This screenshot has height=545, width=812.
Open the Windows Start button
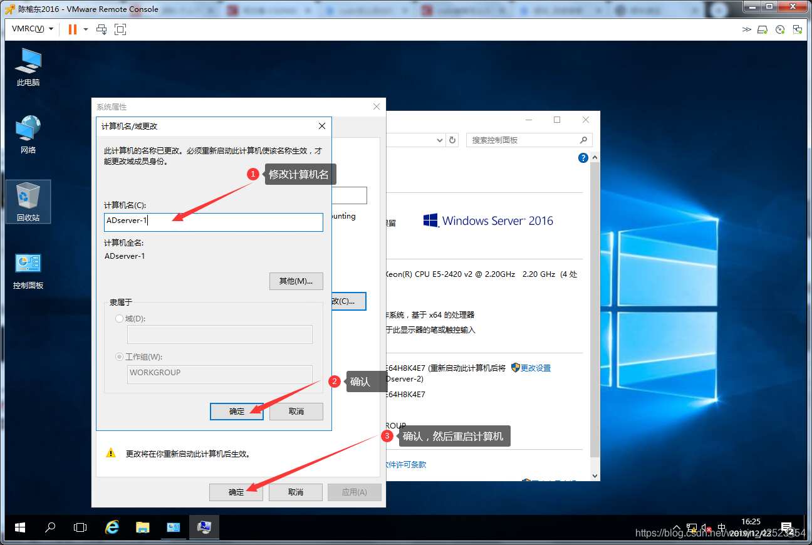point(19,527)
